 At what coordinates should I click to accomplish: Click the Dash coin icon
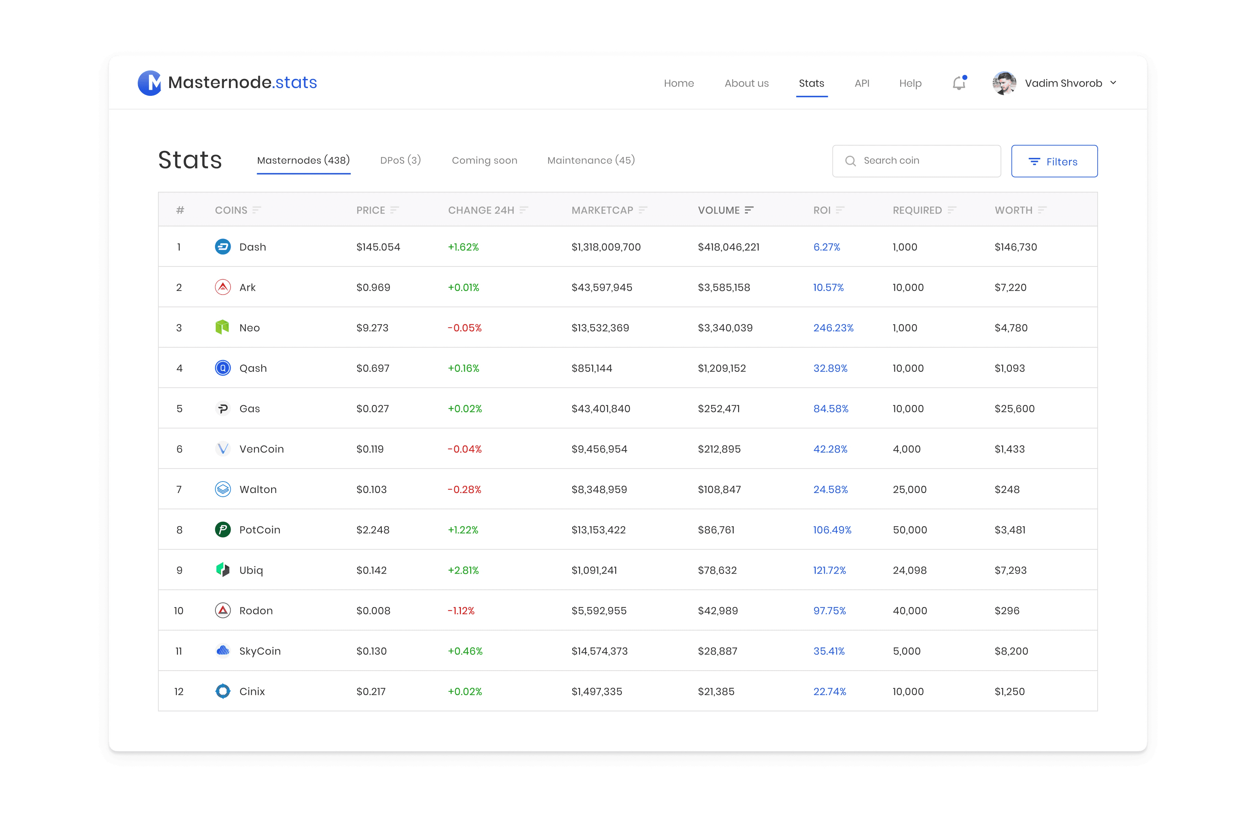click(223, 247)
